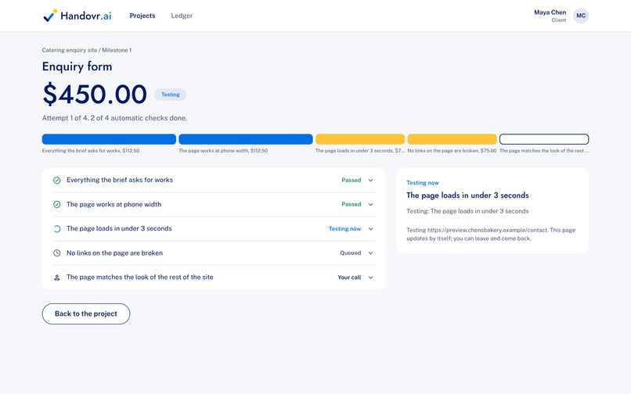Click the second blue progress segment for phone width
Image resolution: width=631 pixels, height=394 pixels.
point(246,139)
